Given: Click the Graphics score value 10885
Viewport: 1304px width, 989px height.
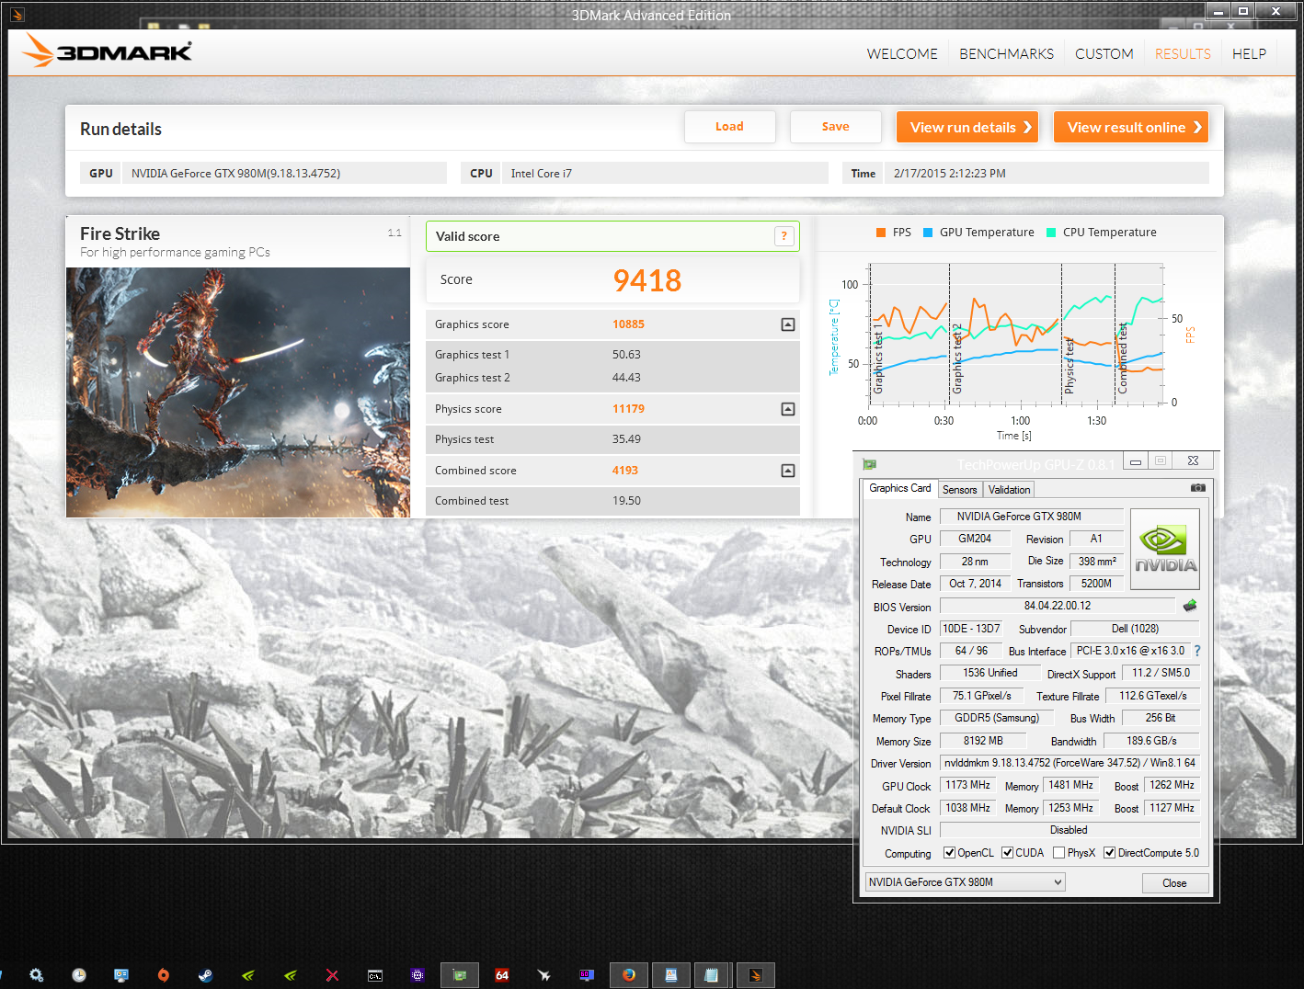Looking at the screenshot, I should pyautogui.click(x=628, y=324).
